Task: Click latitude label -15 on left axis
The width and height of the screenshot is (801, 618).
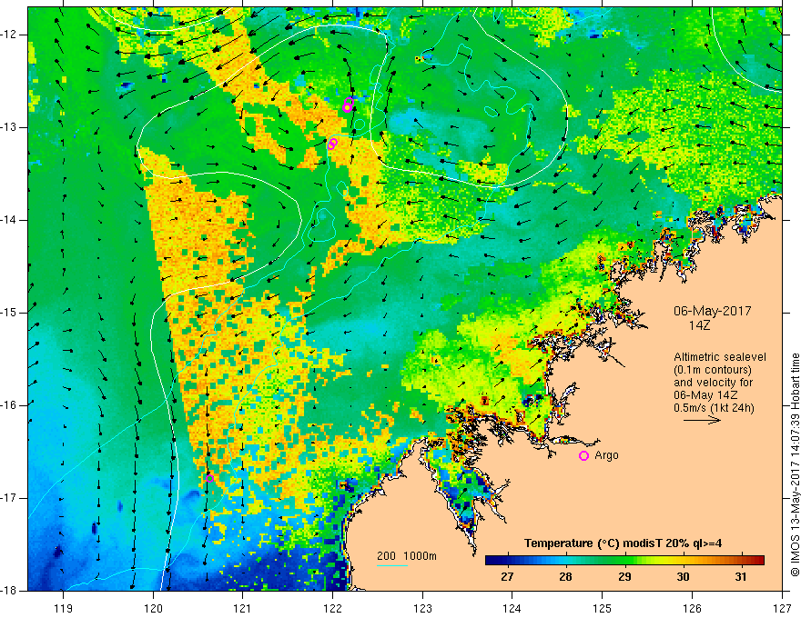Action: coord(12,312)
